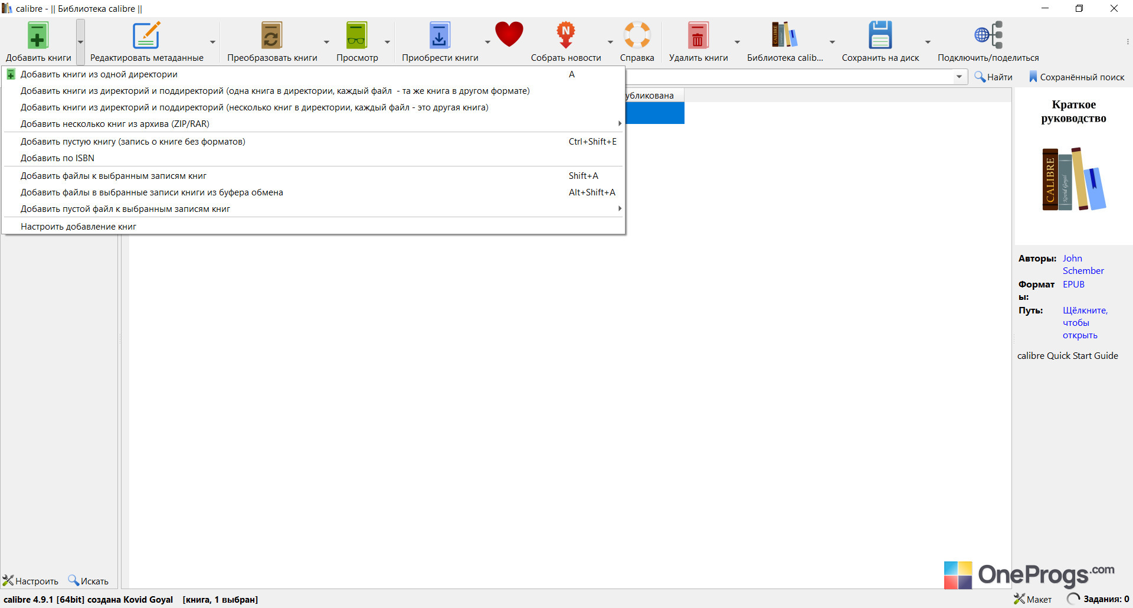Click the 'Опубликована' column header
1133x608 pixels.
pyautogui.click(x=654, y=96)
